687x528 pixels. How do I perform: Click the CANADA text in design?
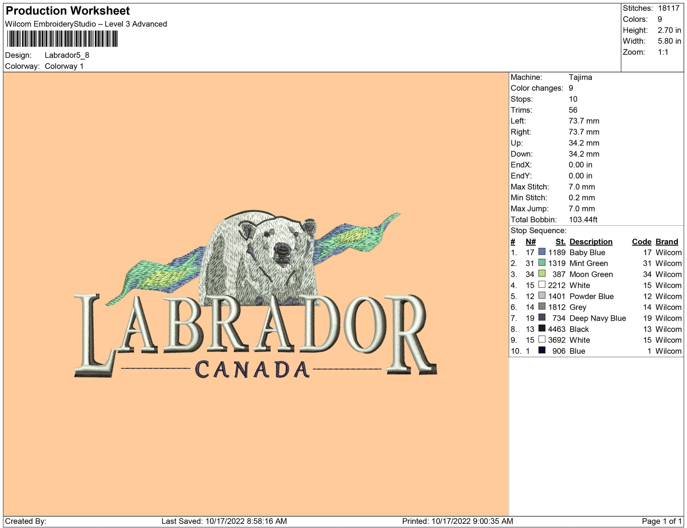tap(252, 370)
